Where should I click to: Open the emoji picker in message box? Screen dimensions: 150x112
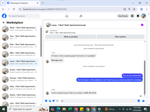(139, 101)
